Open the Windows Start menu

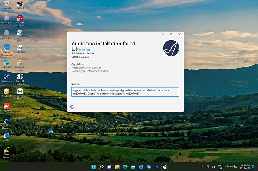pyautogui.click(x=93, y=167)
